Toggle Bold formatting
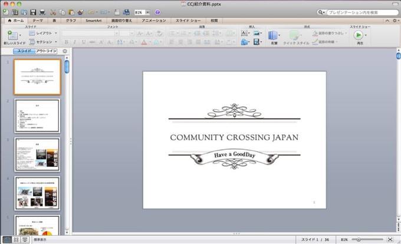This screenshot has width=401, height=244. click(66, 42)
